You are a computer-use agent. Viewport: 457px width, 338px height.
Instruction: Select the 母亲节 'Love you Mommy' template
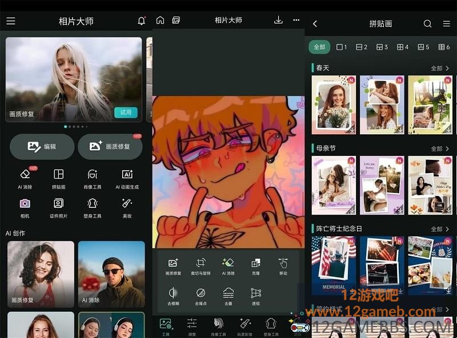coord(382,186)
